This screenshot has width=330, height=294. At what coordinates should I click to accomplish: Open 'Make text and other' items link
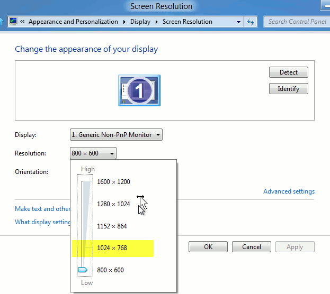[42, 209]
